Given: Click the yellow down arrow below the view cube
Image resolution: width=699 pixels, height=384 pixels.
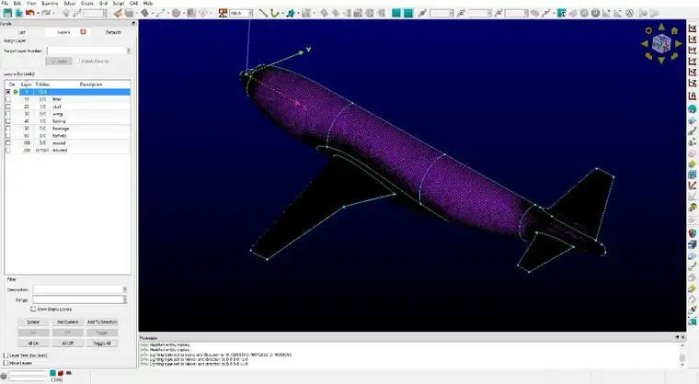Looking at the screenshot, I should pos(661,60).
